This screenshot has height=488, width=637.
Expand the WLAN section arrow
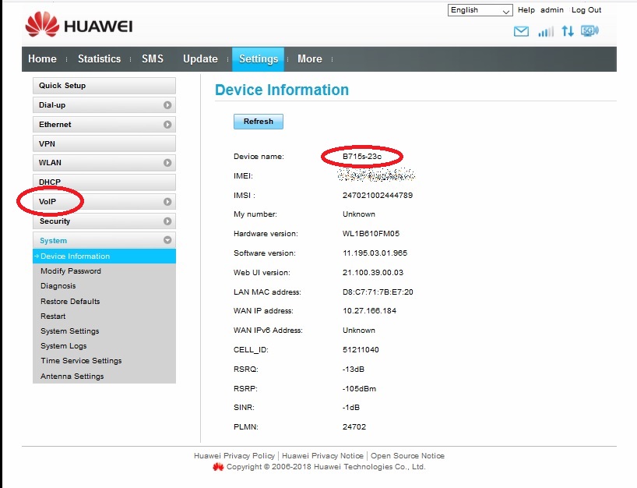click(167, 163)
